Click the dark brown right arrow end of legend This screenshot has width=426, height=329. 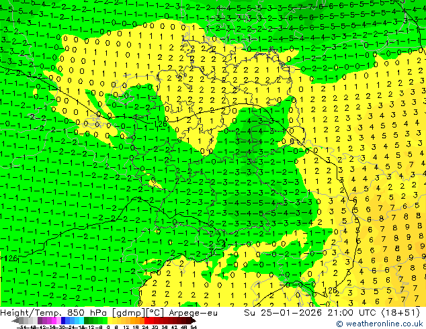[x=193, y=320]
